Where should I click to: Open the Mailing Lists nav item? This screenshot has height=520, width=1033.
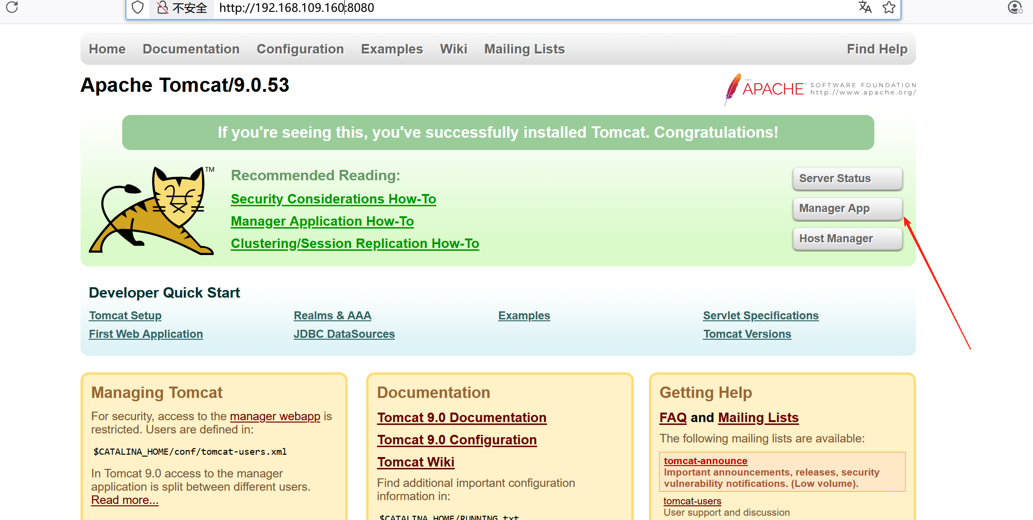[x=524, y=49]
